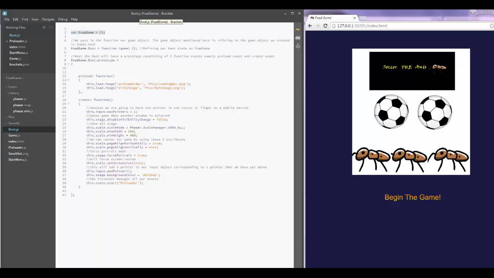Image resolution: width=494 pixels, height=278 pixels.
Task: Click the user profile icon in Chrome title bar
Action: coord(473,12)
